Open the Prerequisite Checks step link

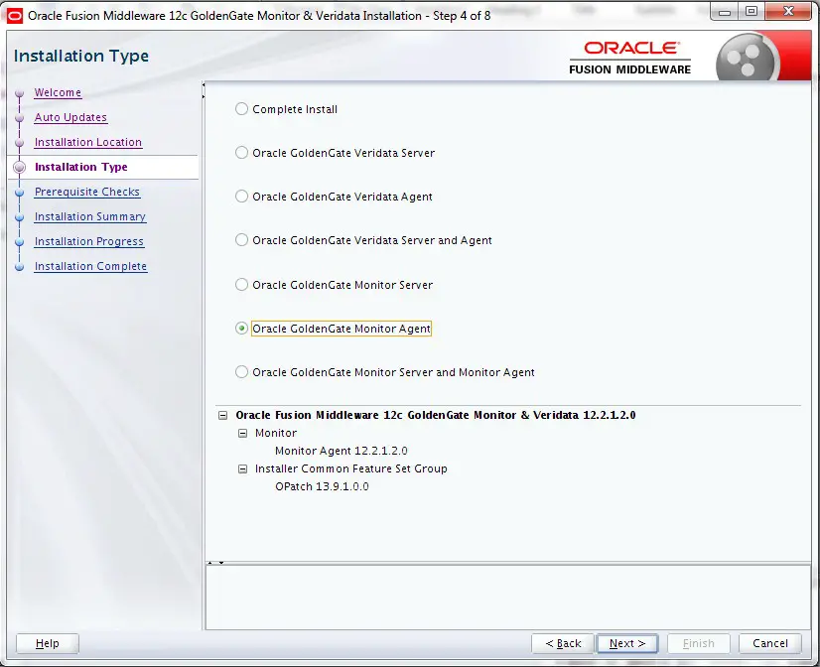coord(86,192)
